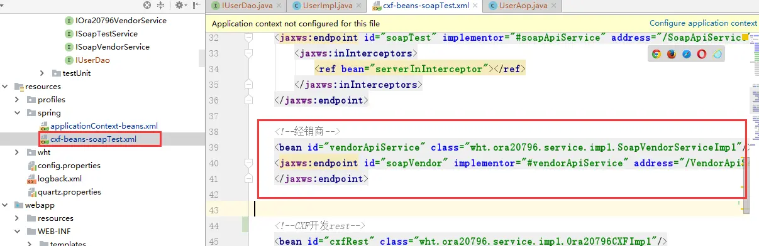The width and height of the screenshot is (759, 246).
Task: Open logback.xml file
Action: 60,179
